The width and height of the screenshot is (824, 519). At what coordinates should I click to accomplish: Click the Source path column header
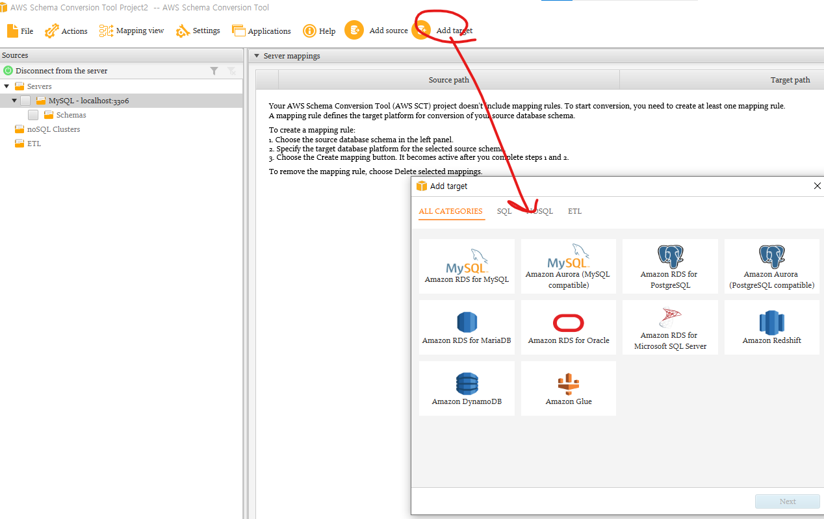[x=448, y=80]
